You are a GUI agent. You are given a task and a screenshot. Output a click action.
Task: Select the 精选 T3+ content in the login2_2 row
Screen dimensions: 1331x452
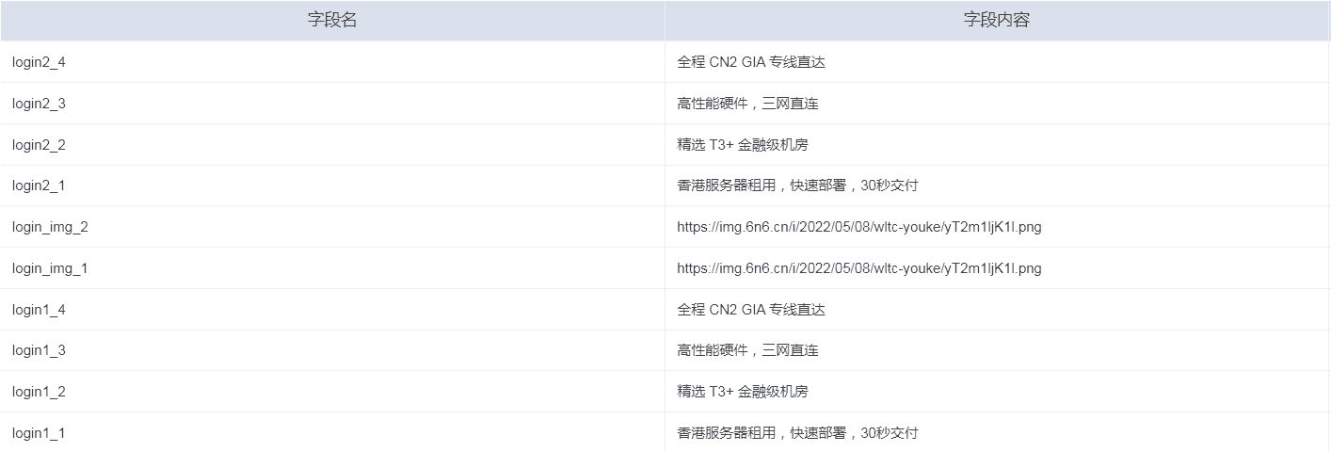tap(742, 145)
